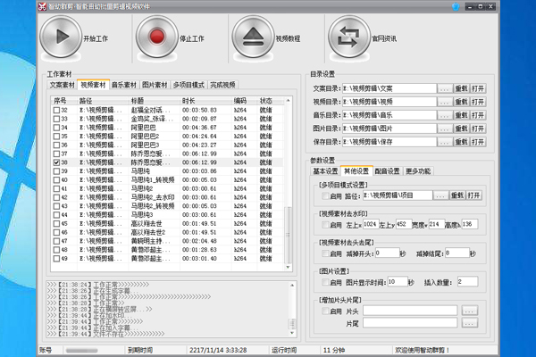Uncheck the checkbox on row 38
This screenshot has height=357, width=536.
point(56,163)
